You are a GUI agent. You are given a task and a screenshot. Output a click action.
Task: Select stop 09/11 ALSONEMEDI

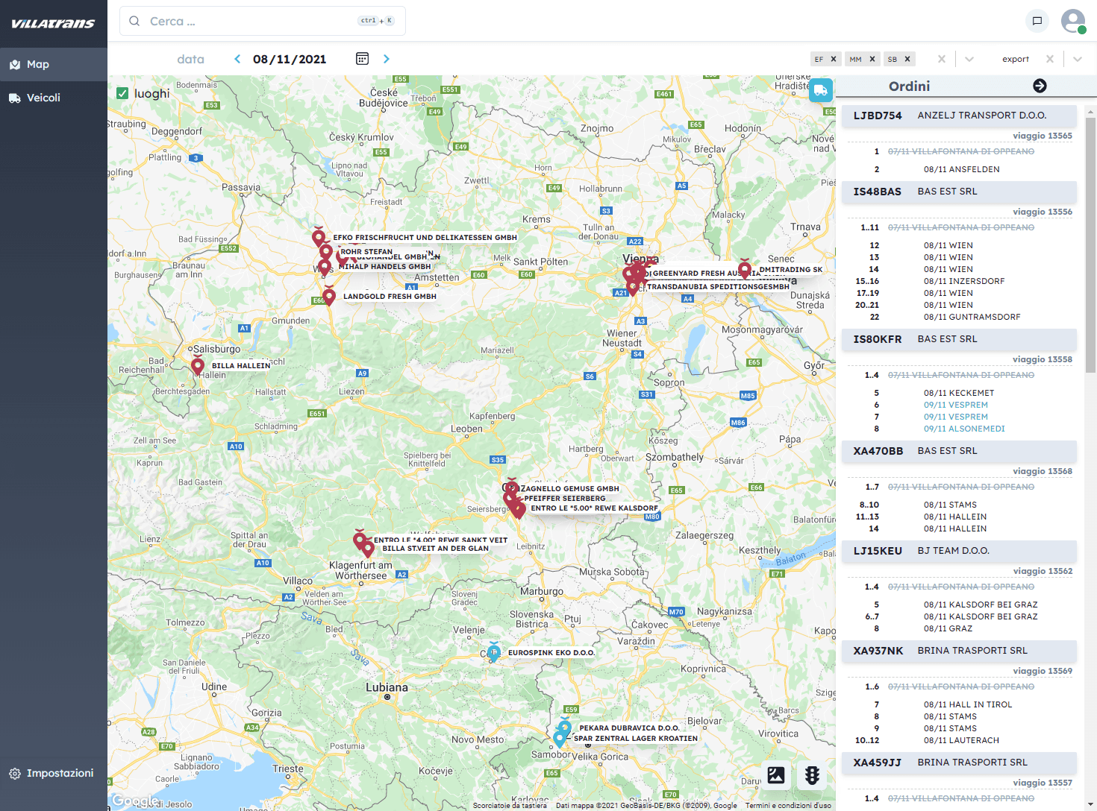point(964,429)
